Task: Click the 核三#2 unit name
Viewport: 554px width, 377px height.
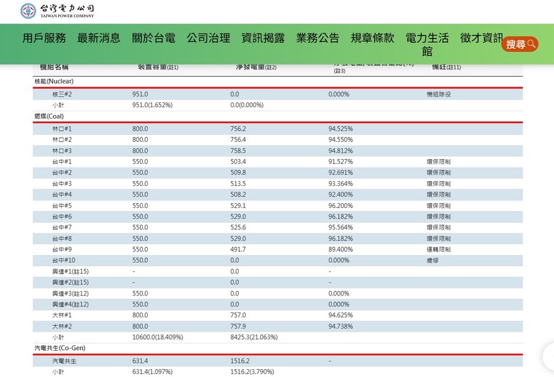Action: (x=63, y=94)
